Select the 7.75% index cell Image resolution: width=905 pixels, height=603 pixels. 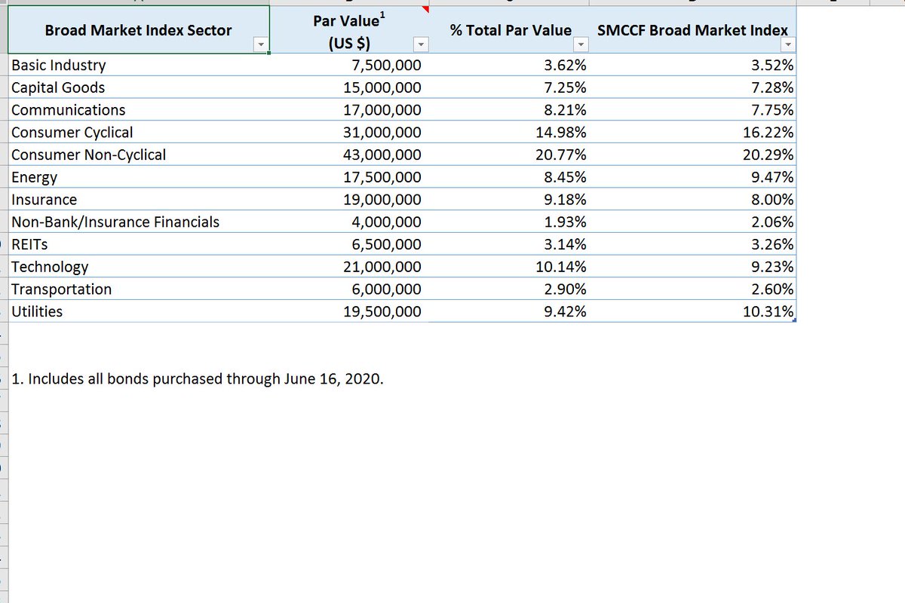point(692,110)
